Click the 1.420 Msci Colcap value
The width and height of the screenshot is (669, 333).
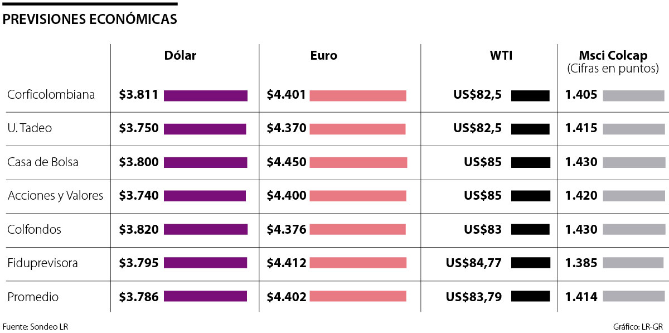coord(581,196)
